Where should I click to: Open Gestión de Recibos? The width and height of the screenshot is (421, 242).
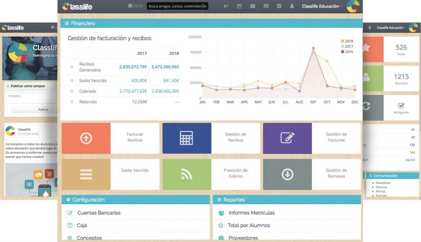pos(236,137)
